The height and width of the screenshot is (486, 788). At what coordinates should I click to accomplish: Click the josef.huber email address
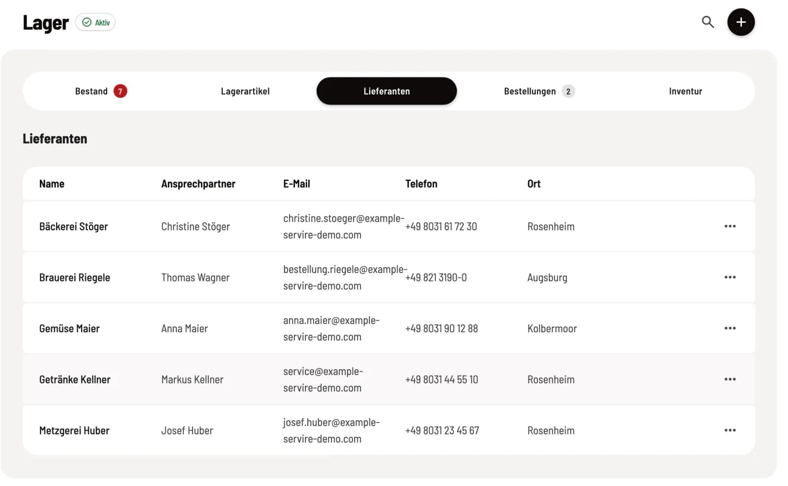click(x=331, y=431)
